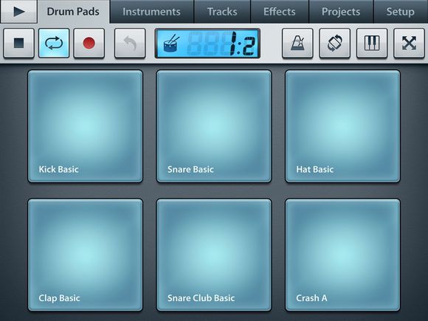Undo the last action with the arrow icon
The image size is (428, 321).
(x=130, y=43)
